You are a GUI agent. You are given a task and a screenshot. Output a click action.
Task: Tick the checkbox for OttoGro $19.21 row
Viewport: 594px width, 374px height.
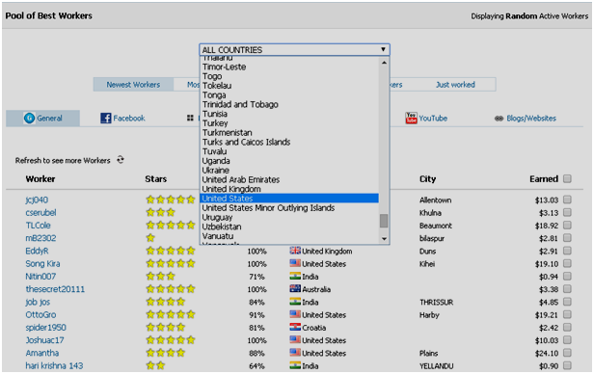(x=567, y=314)
